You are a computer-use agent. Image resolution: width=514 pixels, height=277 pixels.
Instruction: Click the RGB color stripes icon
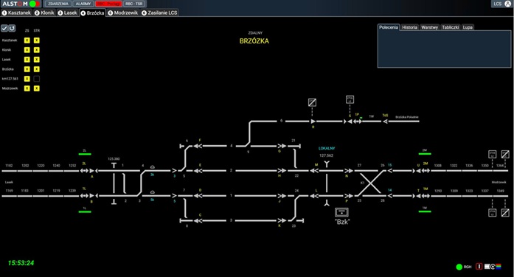tap(499, 267)
